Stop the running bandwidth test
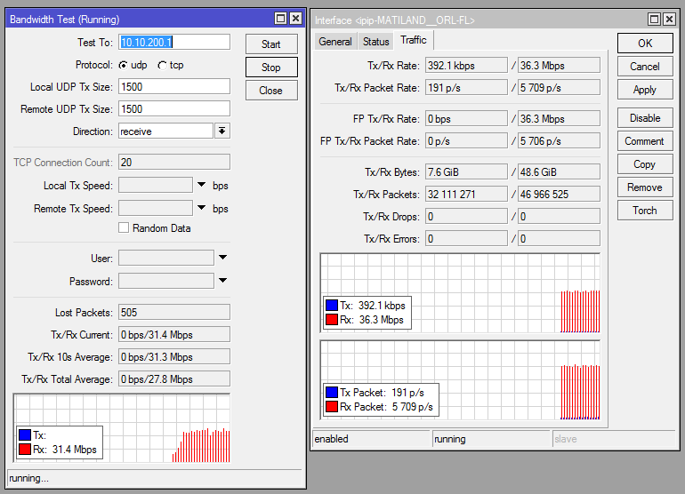Image resolution: width=685 pixels, height=494 pixels. point(270,68)
